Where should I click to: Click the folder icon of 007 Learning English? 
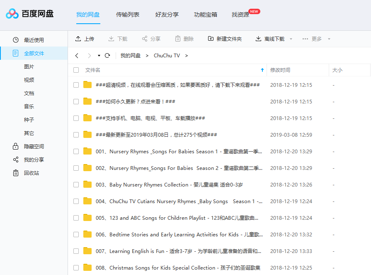pyautogui.click(x=87, y=250)
